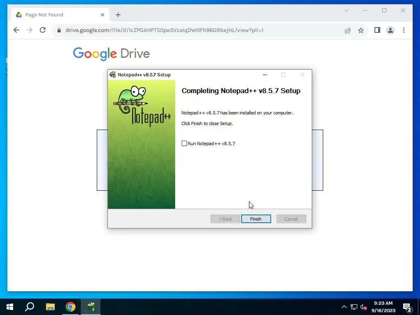Open the Windows Start menu
Image resolution: width=420 pixels, height=315 pixels.
10,307
